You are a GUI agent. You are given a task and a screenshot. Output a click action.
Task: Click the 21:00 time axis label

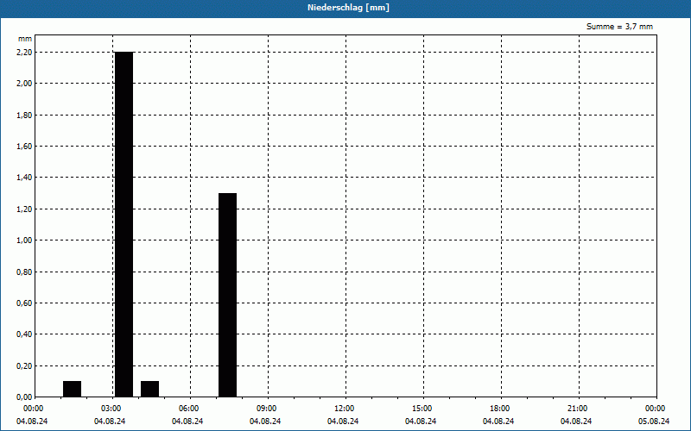[579, 409]
